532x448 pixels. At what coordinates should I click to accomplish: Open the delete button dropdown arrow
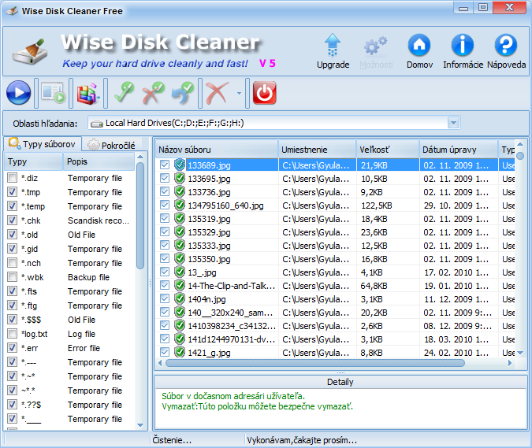239,94
